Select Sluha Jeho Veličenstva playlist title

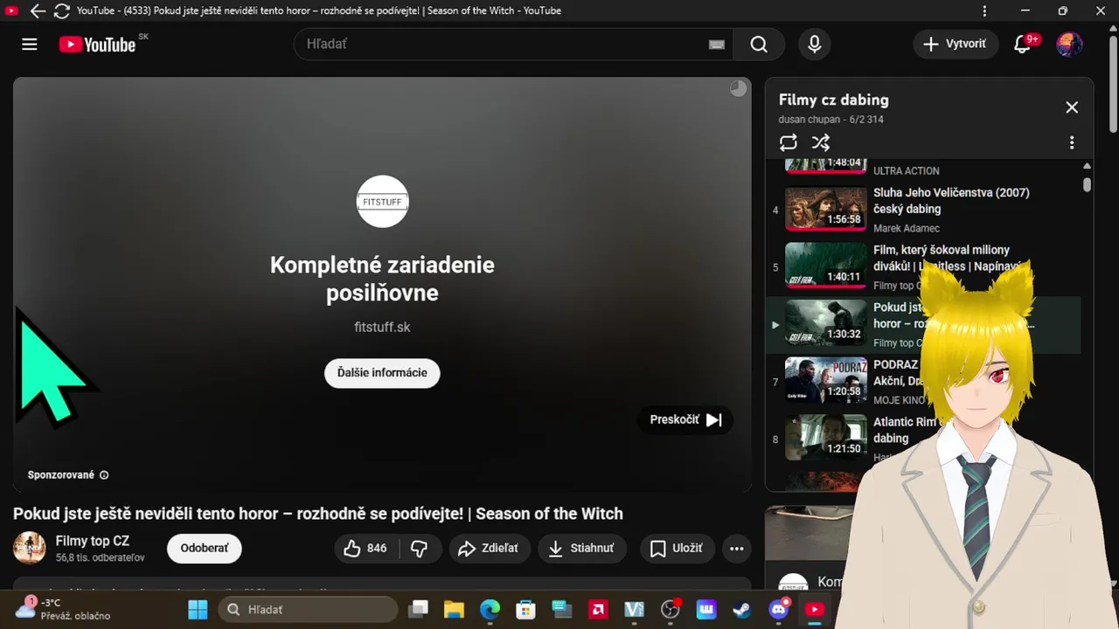tap(951, 201)
